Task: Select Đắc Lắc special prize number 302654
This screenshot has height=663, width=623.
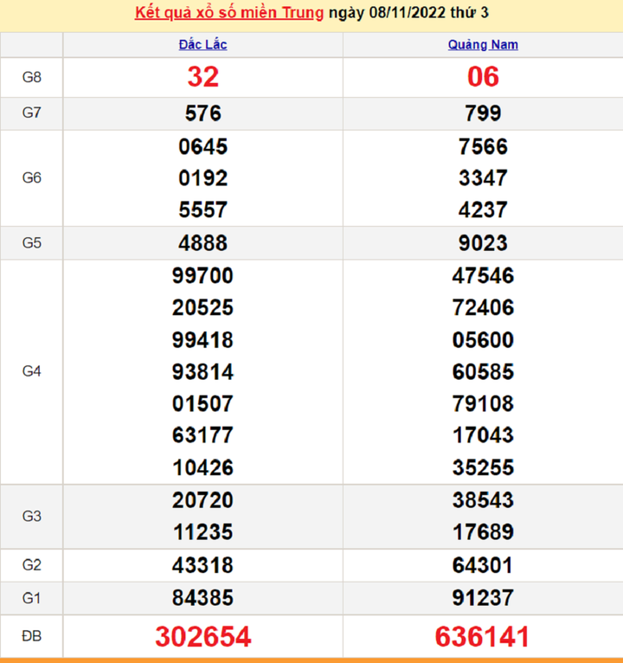Action: click(x=202, y=637)
